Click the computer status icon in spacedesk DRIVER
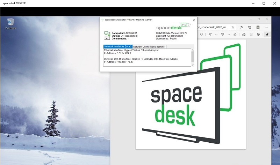The width and height of the screenshot is (280, 165). 107,34
